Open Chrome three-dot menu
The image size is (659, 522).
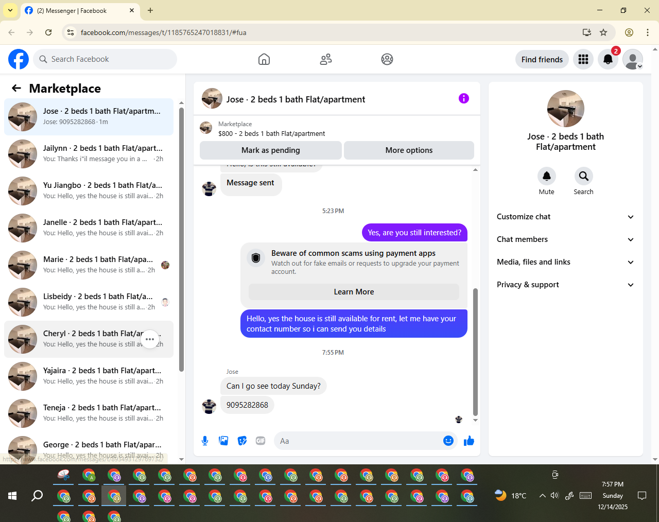click(x=648, y=32)
